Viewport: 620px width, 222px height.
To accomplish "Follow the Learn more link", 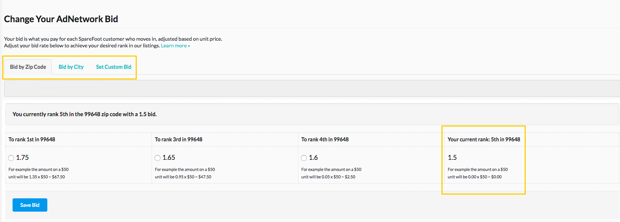I will pyautogui.click(x=175, y=46).
